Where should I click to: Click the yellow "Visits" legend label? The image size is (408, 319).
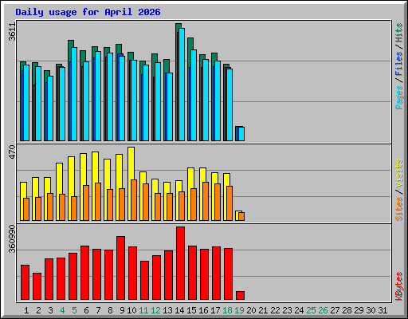[x=398, y=174]
